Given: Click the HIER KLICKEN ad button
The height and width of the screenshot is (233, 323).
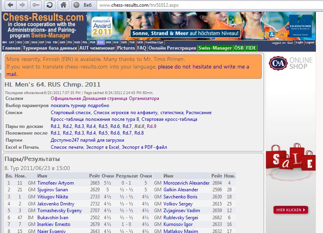Looking at the screenshot, I should coord(291,210).
